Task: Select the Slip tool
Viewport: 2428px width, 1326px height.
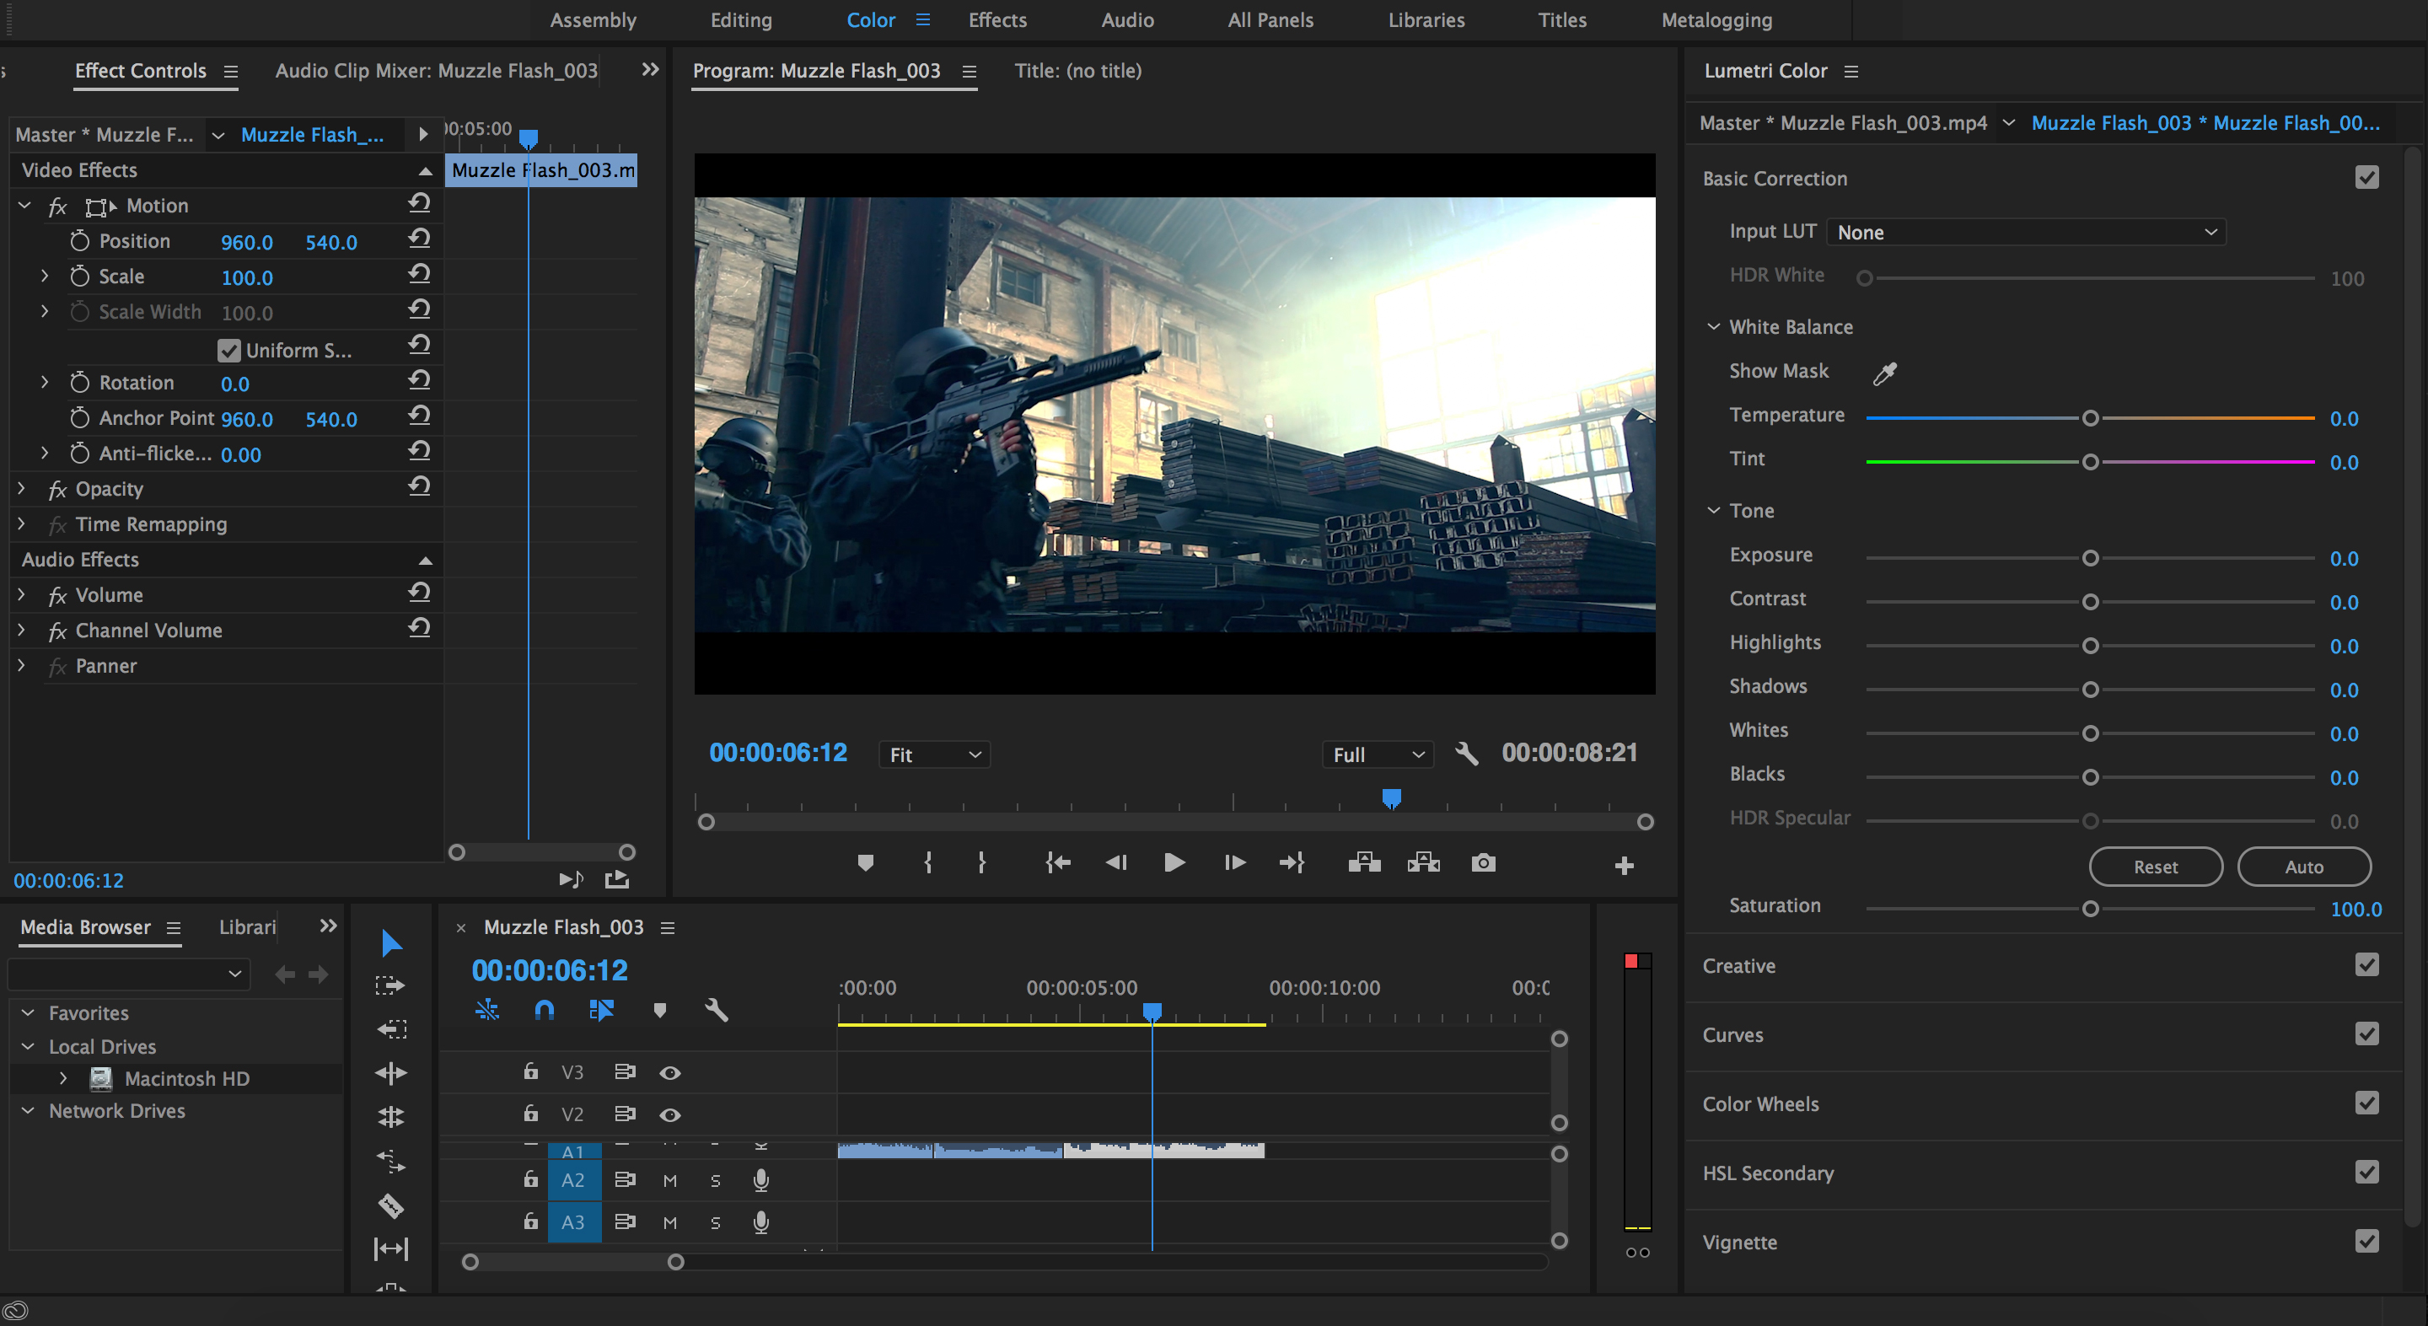Action: point(390,1246)
